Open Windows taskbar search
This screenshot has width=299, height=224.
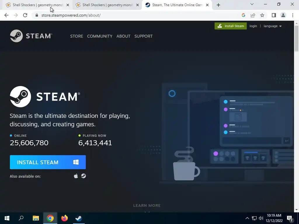tap(21, 218)
